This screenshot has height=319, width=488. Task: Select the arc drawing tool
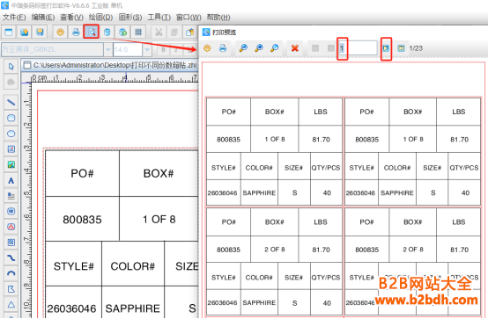(x=11, y=273)
